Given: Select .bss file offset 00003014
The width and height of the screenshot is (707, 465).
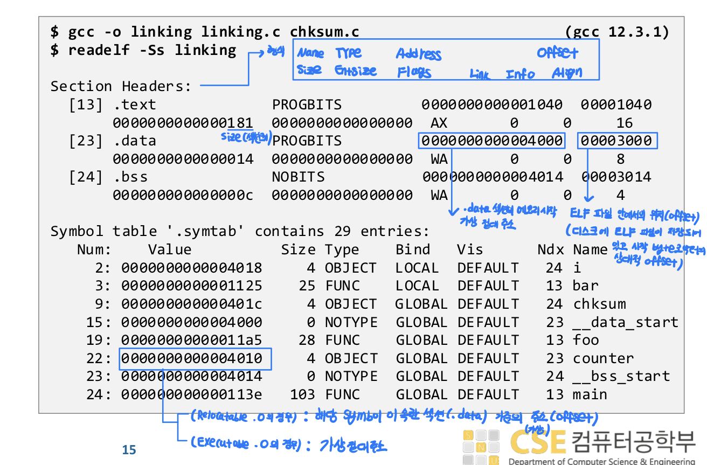Looking at the screenshot, I should 616,177.
